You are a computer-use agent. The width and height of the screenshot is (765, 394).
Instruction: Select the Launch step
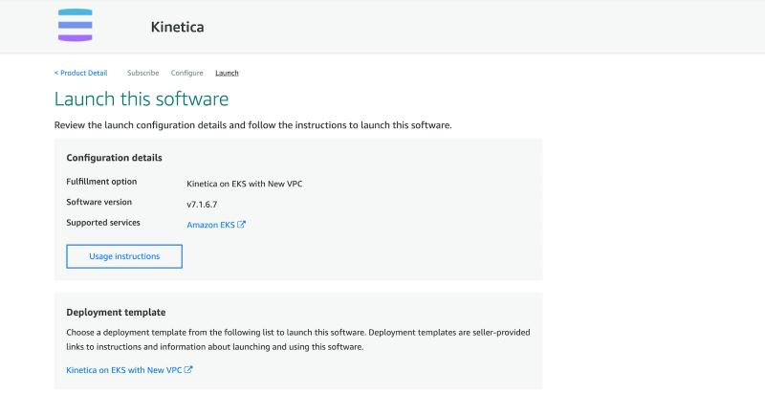(227, 73)
